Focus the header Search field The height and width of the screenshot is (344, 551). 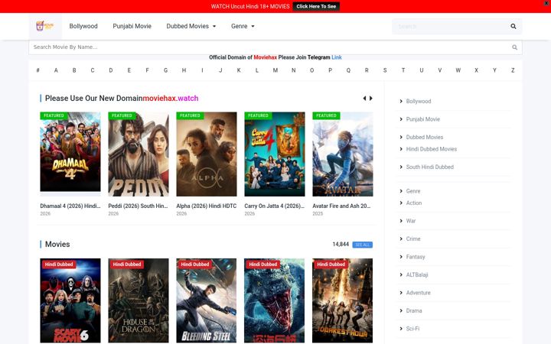pyautogui.click(x=450, y=26)
